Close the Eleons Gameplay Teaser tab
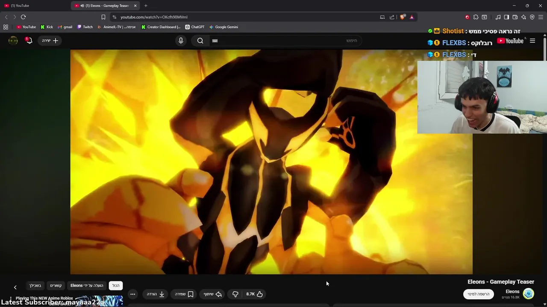Screen dimensions: 547x307 tap(135, 6)
